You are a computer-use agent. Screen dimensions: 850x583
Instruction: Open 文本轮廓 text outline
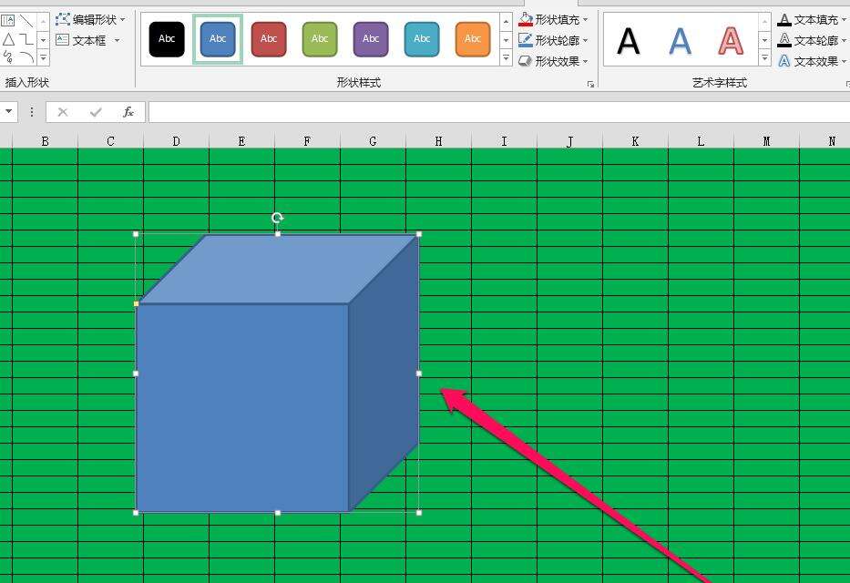coord(812,40)
